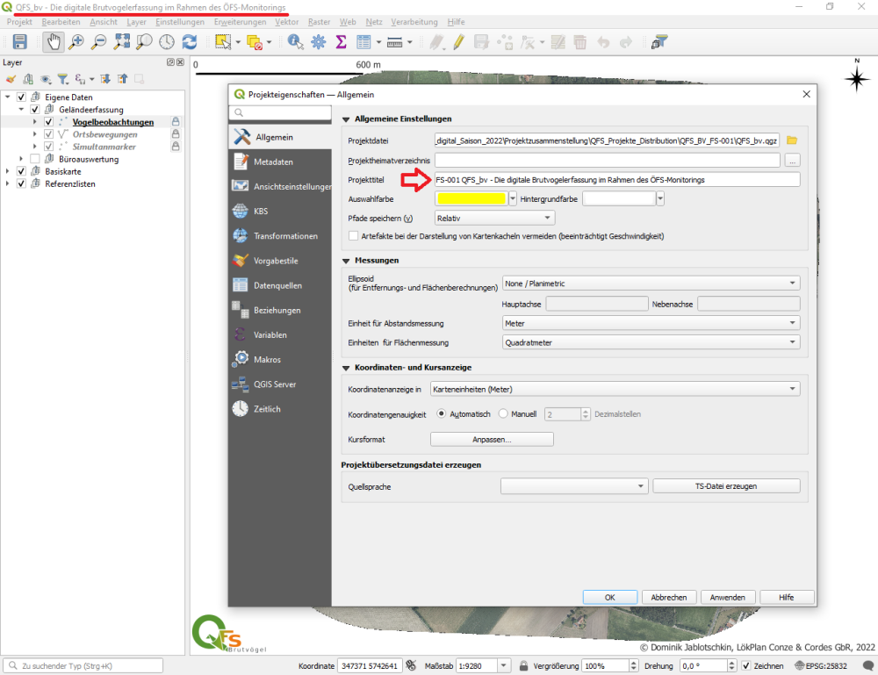The image size is (878, 675).
Task: Click the Save Project disk icon
Action: pos(20,42)
